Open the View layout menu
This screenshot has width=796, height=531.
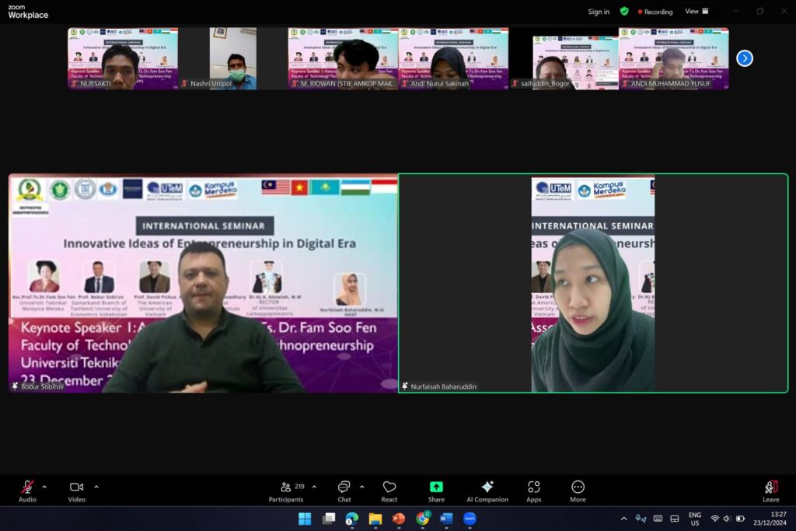click(x=696, y=12)
